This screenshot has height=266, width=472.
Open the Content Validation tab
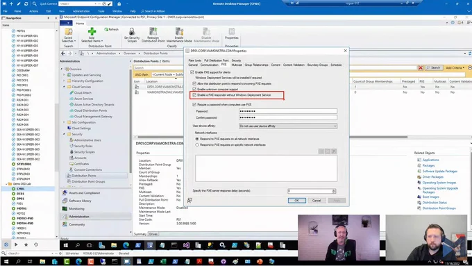point(294,65)
